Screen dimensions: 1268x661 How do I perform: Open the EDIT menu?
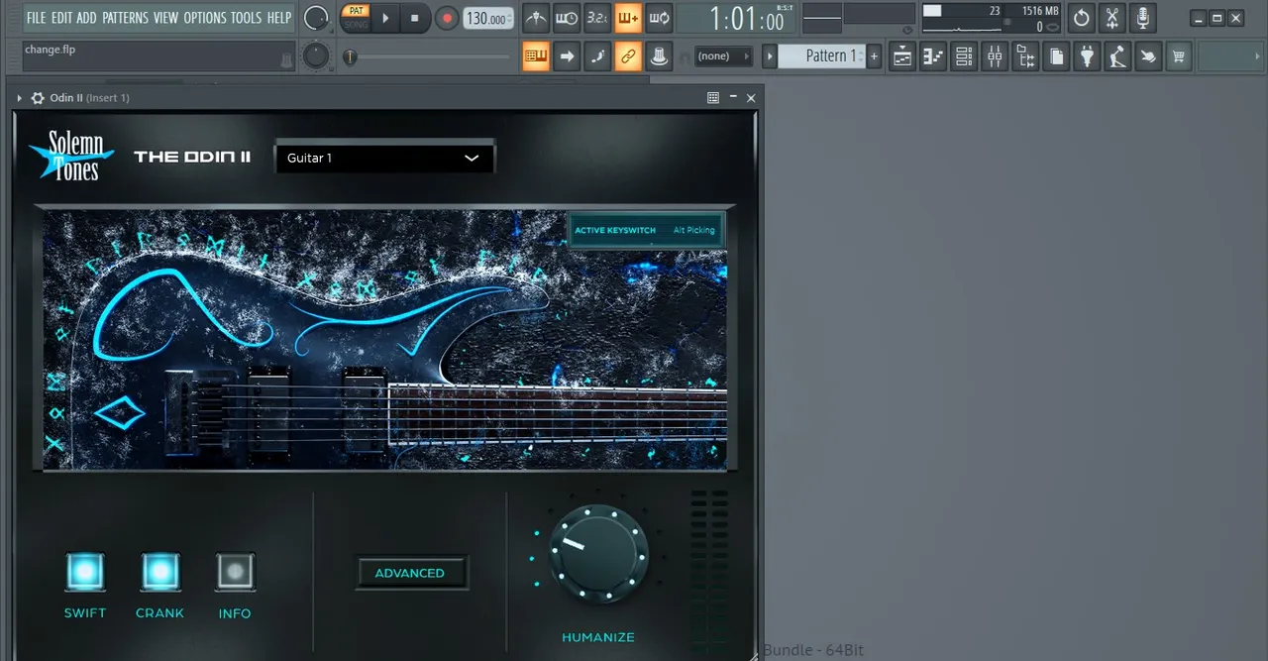click(61, 18)
